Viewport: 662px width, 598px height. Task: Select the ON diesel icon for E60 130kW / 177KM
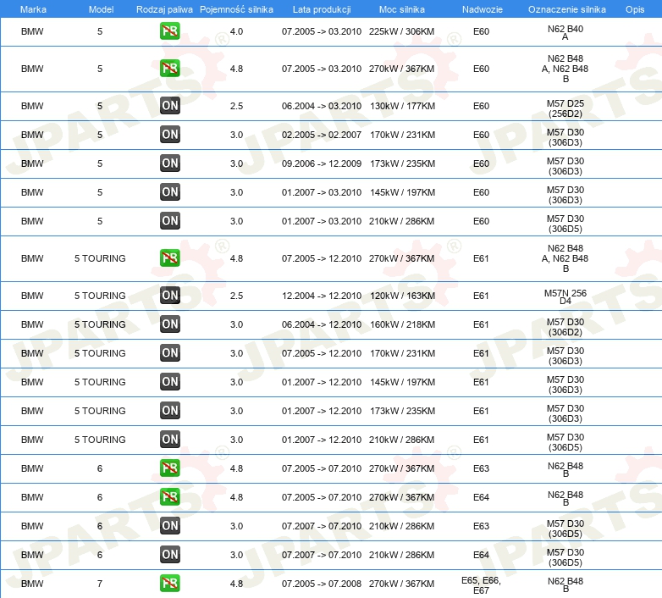tap(170, 106)
